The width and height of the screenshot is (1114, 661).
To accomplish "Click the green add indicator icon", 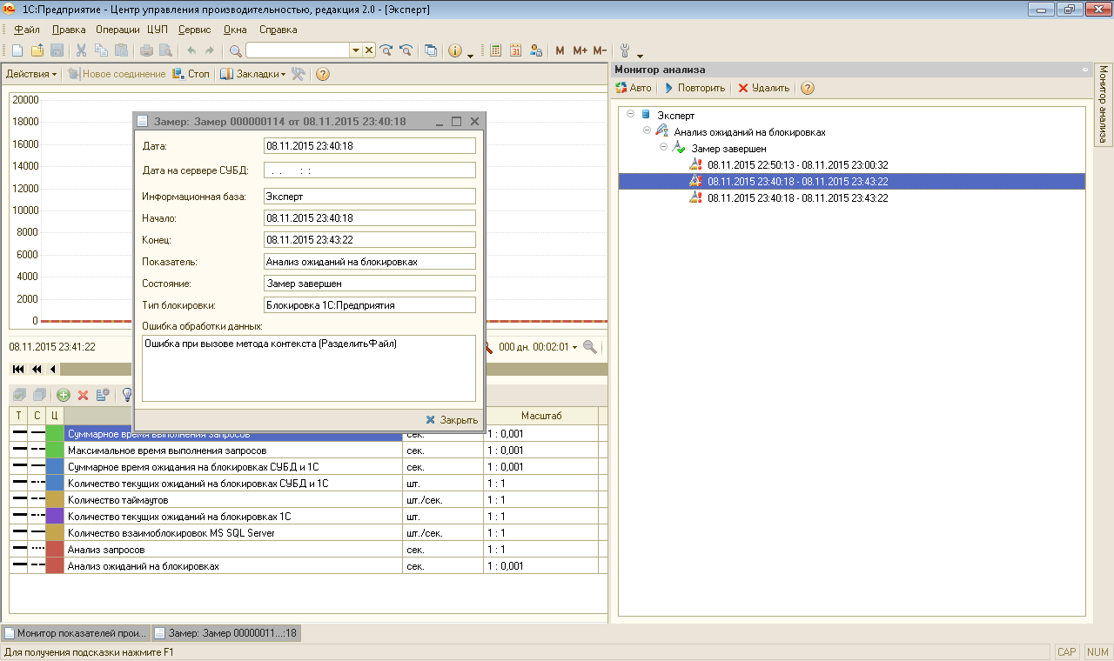I will coord(64,395).
